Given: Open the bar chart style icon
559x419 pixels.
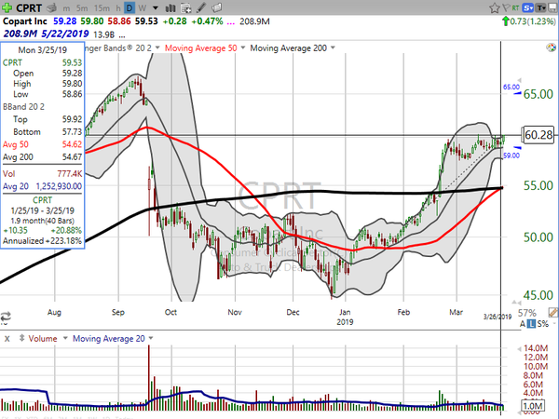Looking at the screenshot, I should click(x=170, y=7).
